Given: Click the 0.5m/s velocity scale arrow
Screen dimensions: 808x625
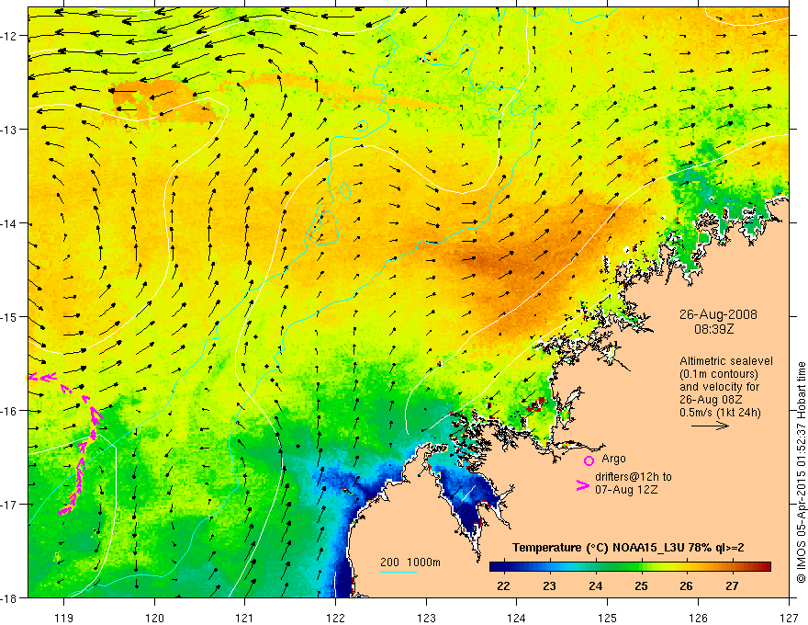Looking at the screenshot, I should click(710, 426).
